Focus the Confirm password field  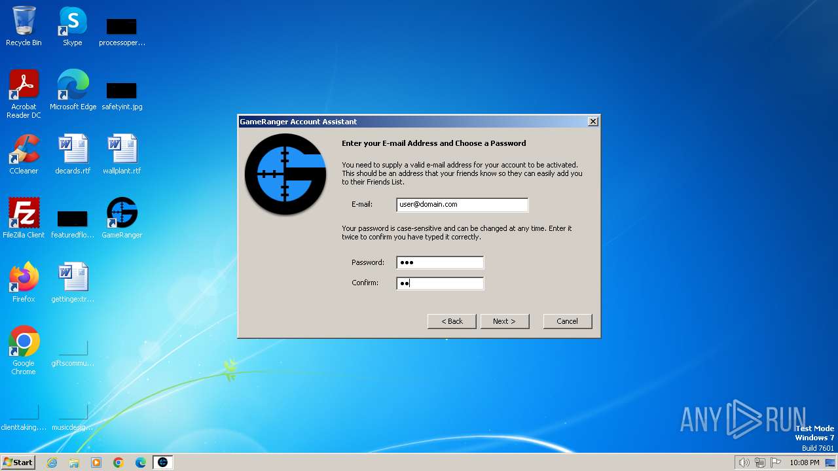(440, 283)
